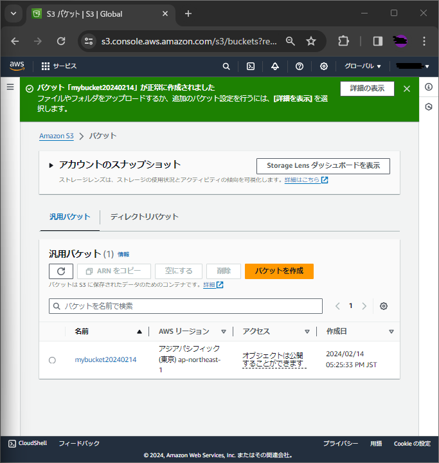
Task: Open the mybucket20240214 bucket link
Action: tap(105, 359)
